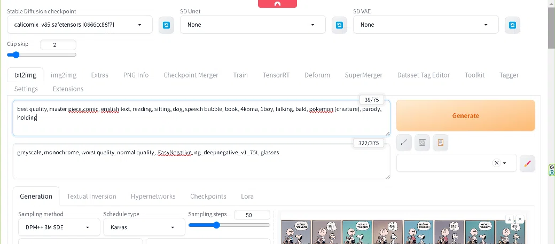Refresh the SD VAE list
Image resolution: width=555 pixels, height=244 pixels.
(512, 25)
